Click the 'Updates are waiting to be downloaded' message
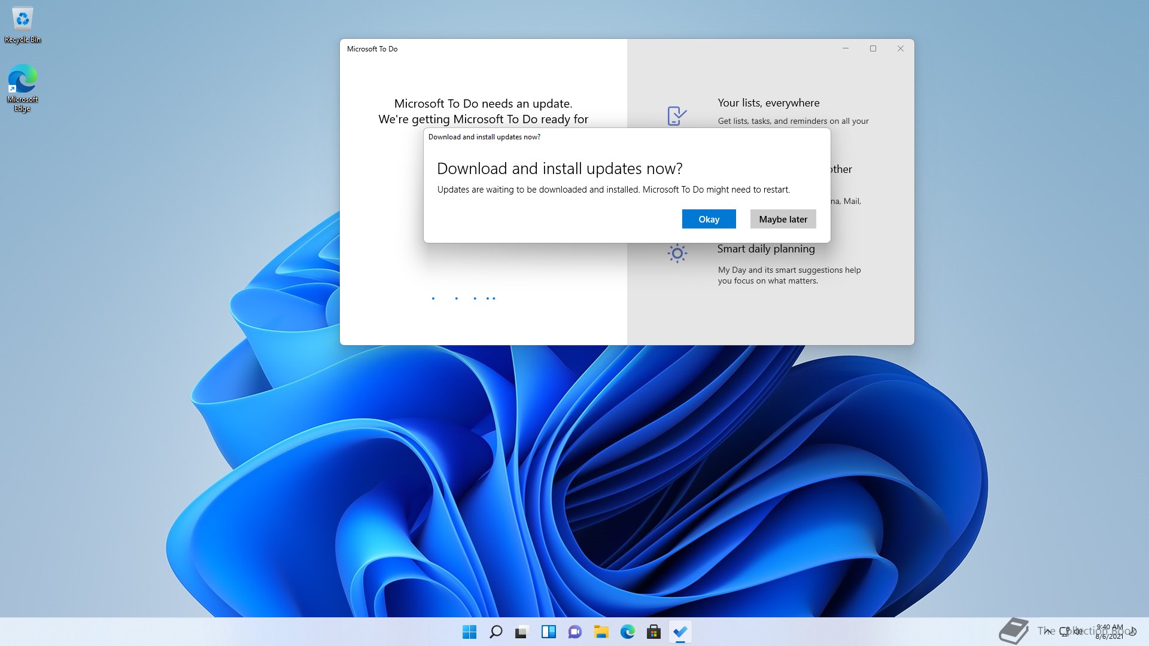 click(613, 190)
